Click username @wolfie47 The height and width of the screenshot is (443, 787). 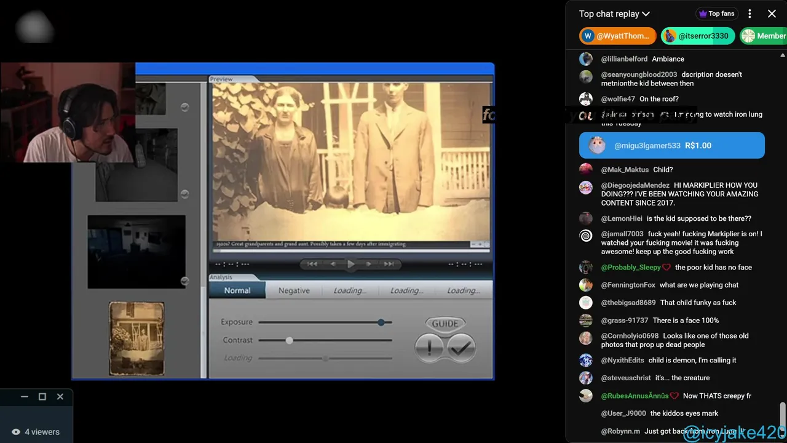[618, 99]
